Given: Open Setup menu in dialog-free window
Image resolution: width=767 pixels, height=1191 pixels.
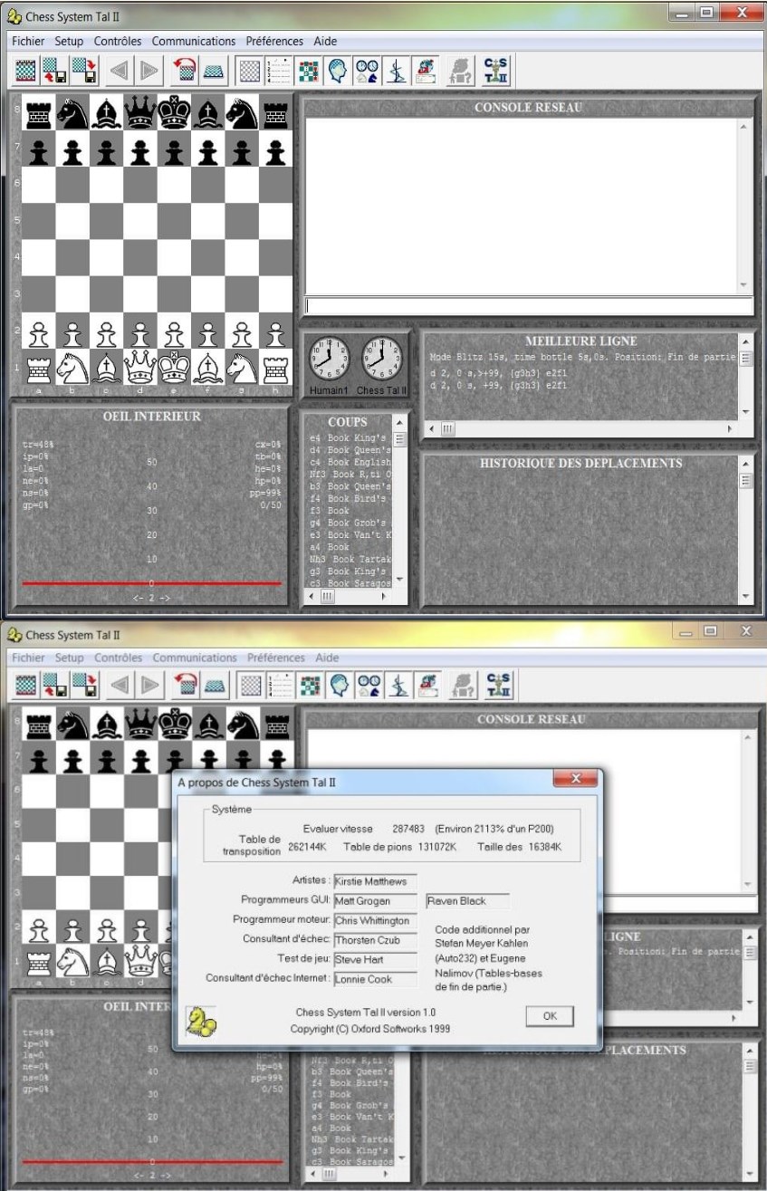Looking at the screenshot, I should [x=69, y=41].
